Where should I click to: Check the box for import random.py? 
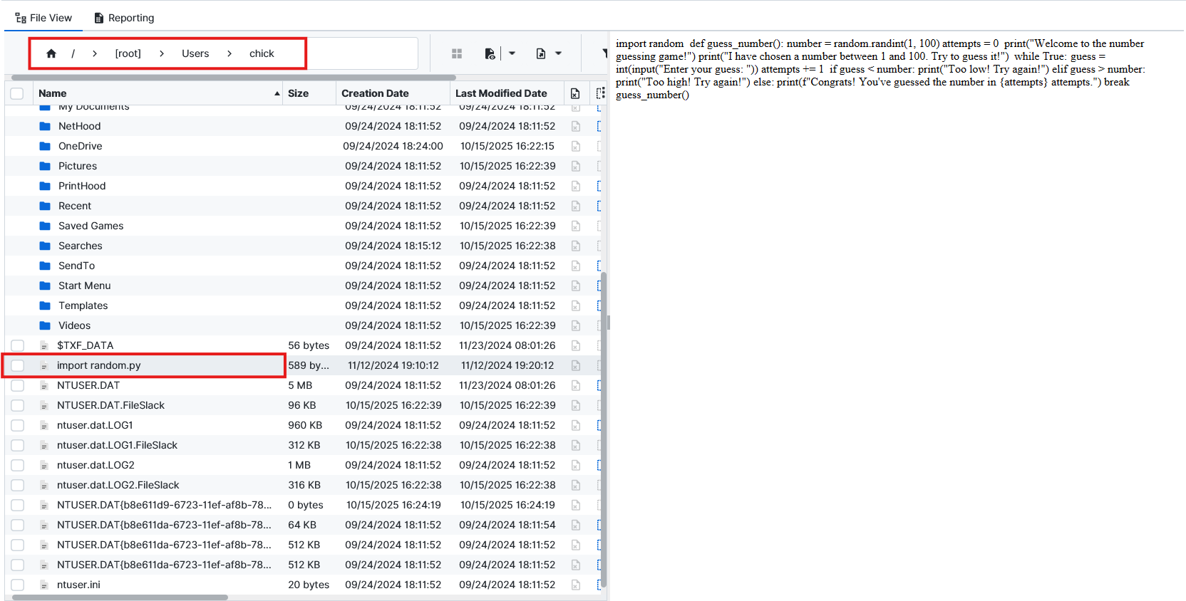coord(17,365)
